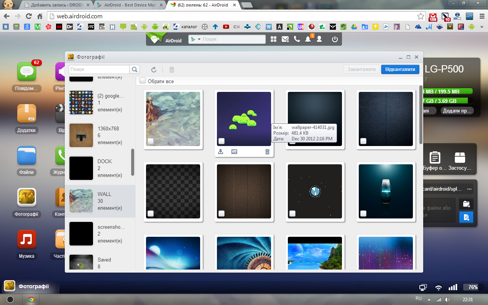
Task: Click the Буфер обміну clipboard icon
Action: tap(435, 157)
